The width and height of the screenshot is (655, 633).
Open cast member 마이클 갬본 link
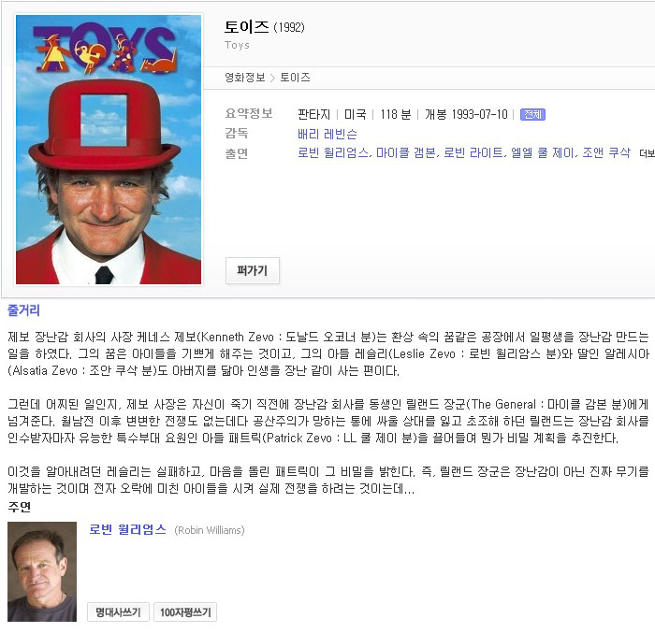point(406,152)
